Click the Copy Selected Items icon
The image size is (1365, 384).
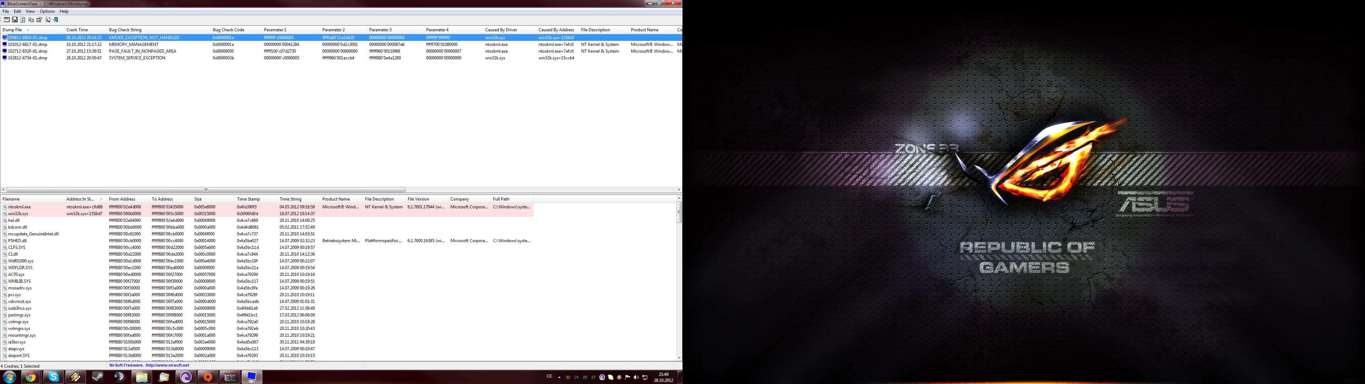coord(31,20)
